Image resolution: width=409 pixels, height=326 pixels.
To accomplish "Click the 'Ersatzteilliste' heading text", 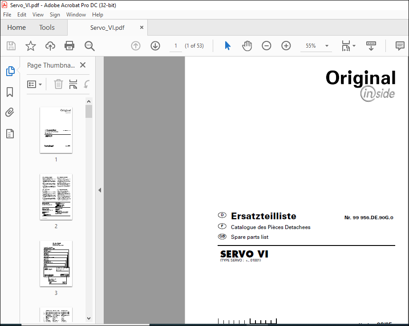I will point(263,216).
